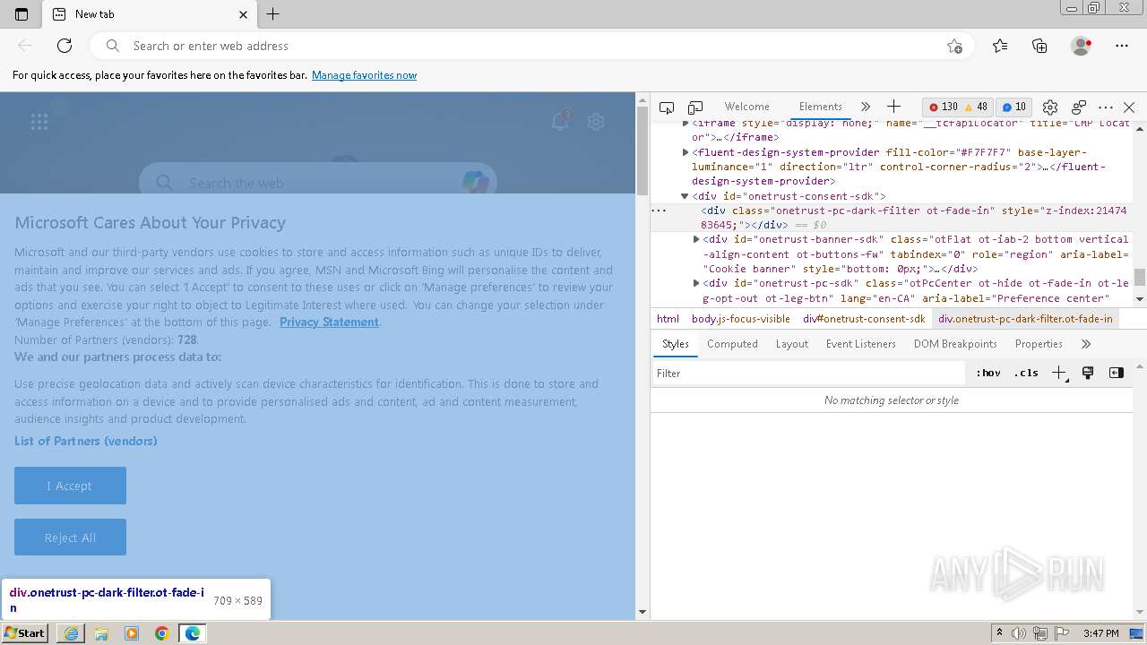1147x645 pixels.
Task: Refresh the current page
Action: coord(65,46)
